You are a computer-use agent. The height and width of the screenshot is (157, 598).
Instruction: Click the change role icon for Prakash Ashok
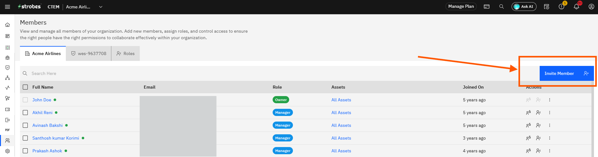pyautogui.click(x=538, y=151)
